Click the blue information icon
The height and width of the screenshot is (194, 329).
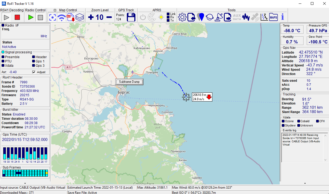pos(282,17)
